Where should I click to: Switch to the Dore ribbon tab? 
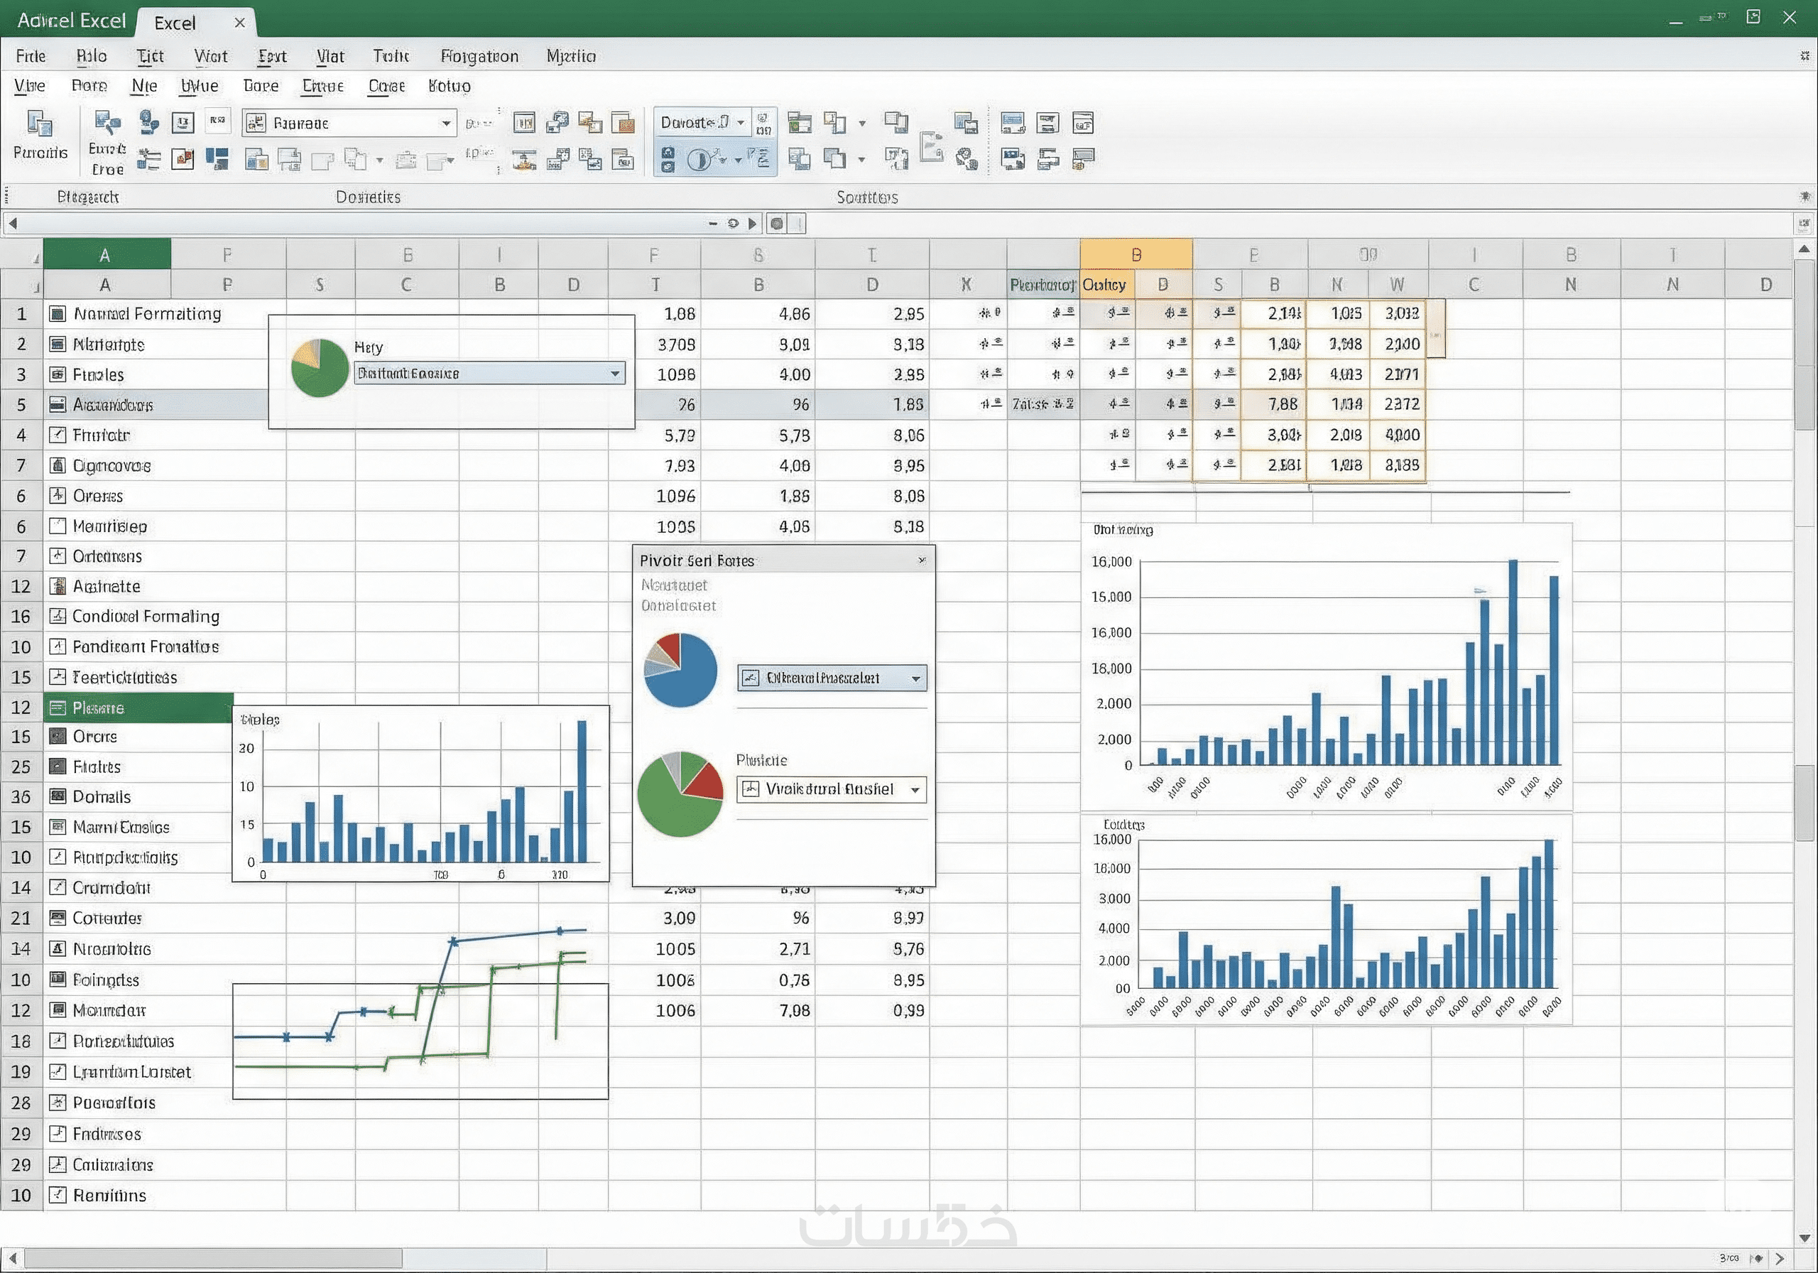261,85
